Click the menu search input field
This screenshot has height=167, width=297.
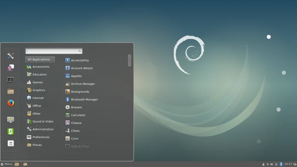pyautogui.click(x=52, y=51)
